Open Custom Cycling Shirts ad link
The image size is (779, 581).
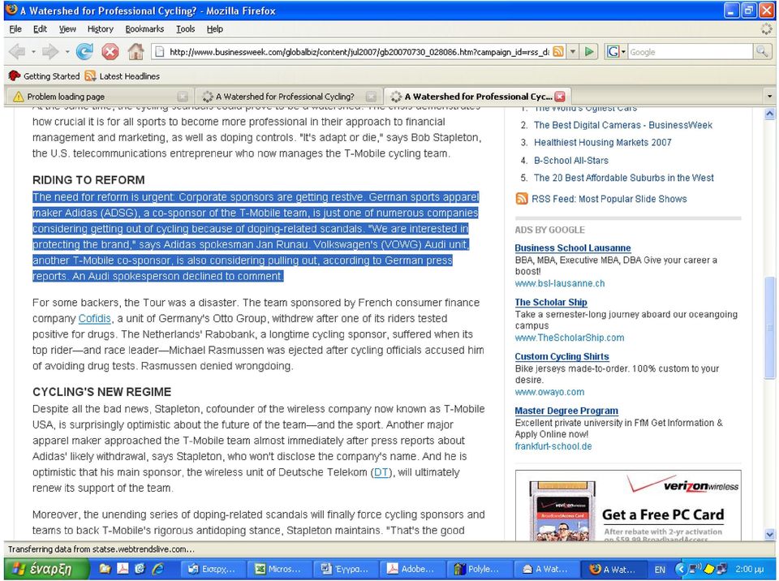562,356
